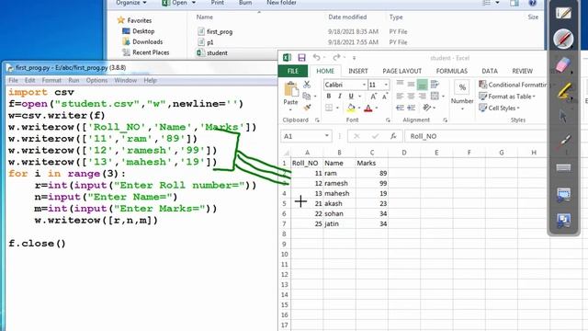Open the Run menu in IDLE
The width and height of the screenshot is (588, 331).
[73, 80]
